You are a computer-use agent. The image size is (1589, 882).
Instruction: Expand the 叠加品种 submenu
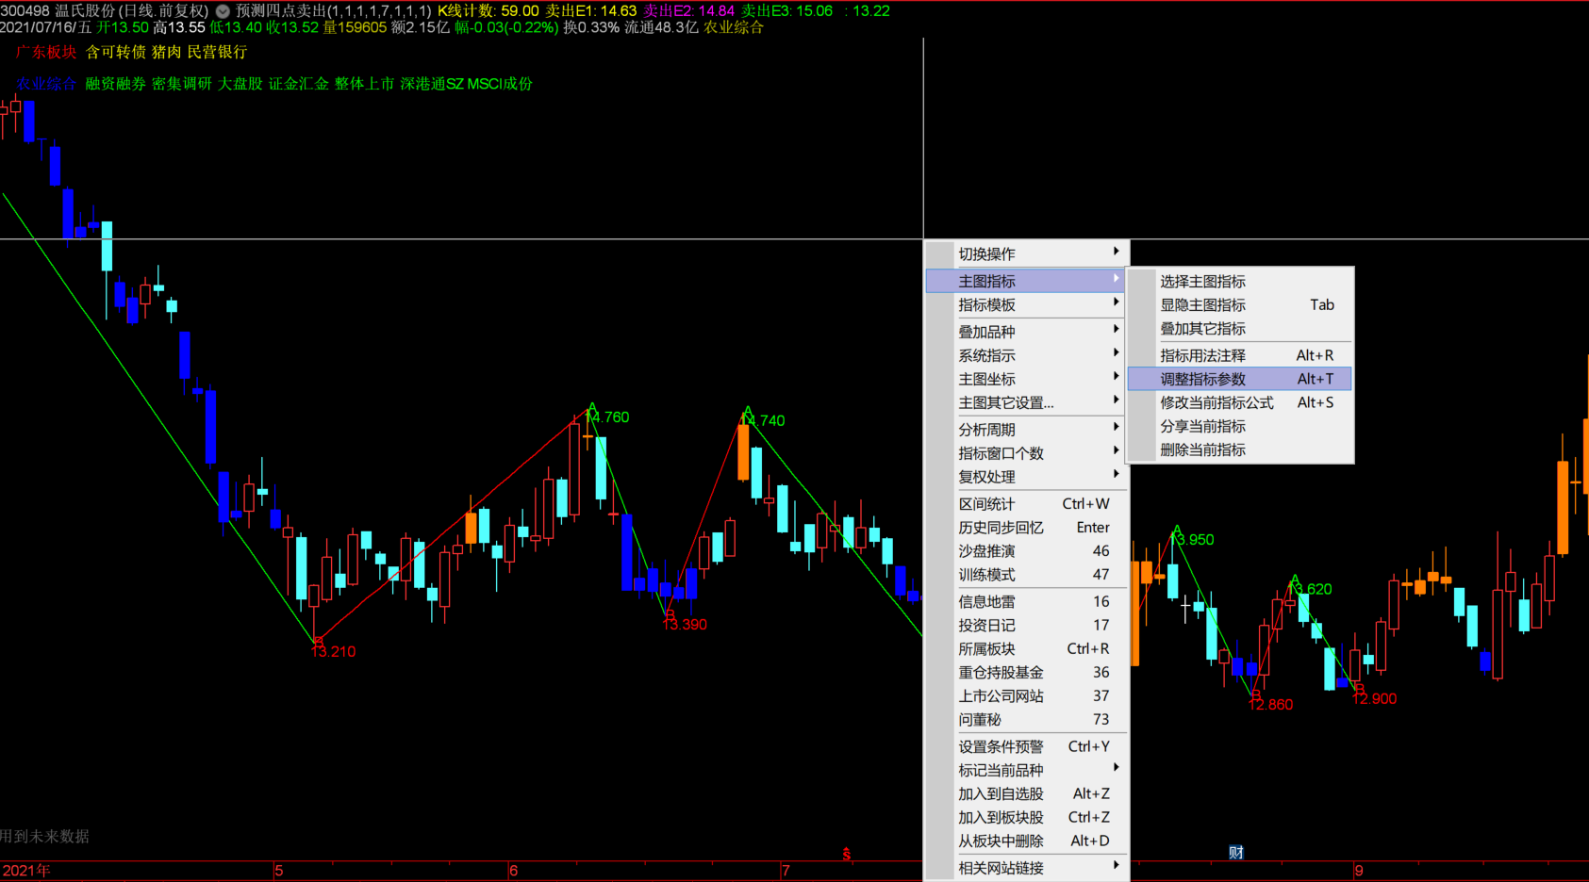click(x=1027, y=332)
